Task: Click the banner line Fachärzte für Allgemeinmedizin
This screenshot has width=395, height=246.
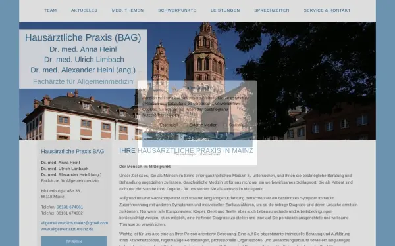Action: tap(83, 81)
